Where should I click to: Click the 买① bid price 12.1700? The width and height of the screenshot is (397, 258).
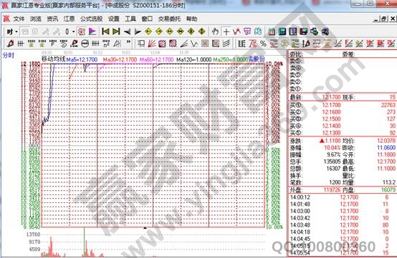click(x=331, y=105)
